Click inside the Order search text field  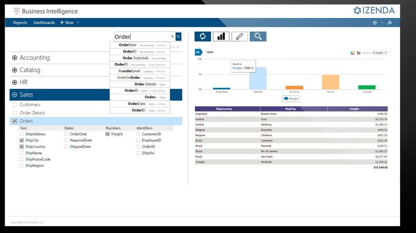click(141, 37)
